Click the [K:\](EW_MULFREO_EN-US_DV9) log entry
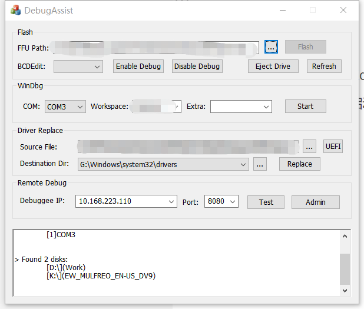This screenshot has width=364, height=309. click(x=101, y=276)
